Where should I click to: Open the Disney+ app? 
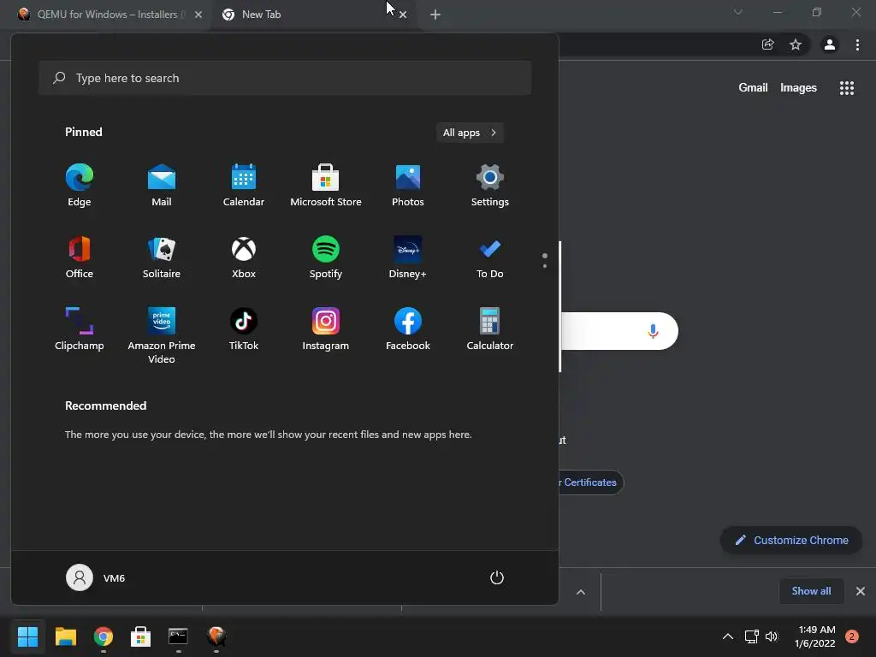click(408, 257)
